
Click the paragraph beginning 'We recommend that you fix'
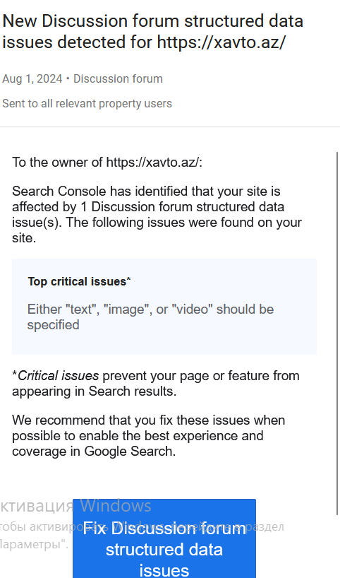coord(149,436)
